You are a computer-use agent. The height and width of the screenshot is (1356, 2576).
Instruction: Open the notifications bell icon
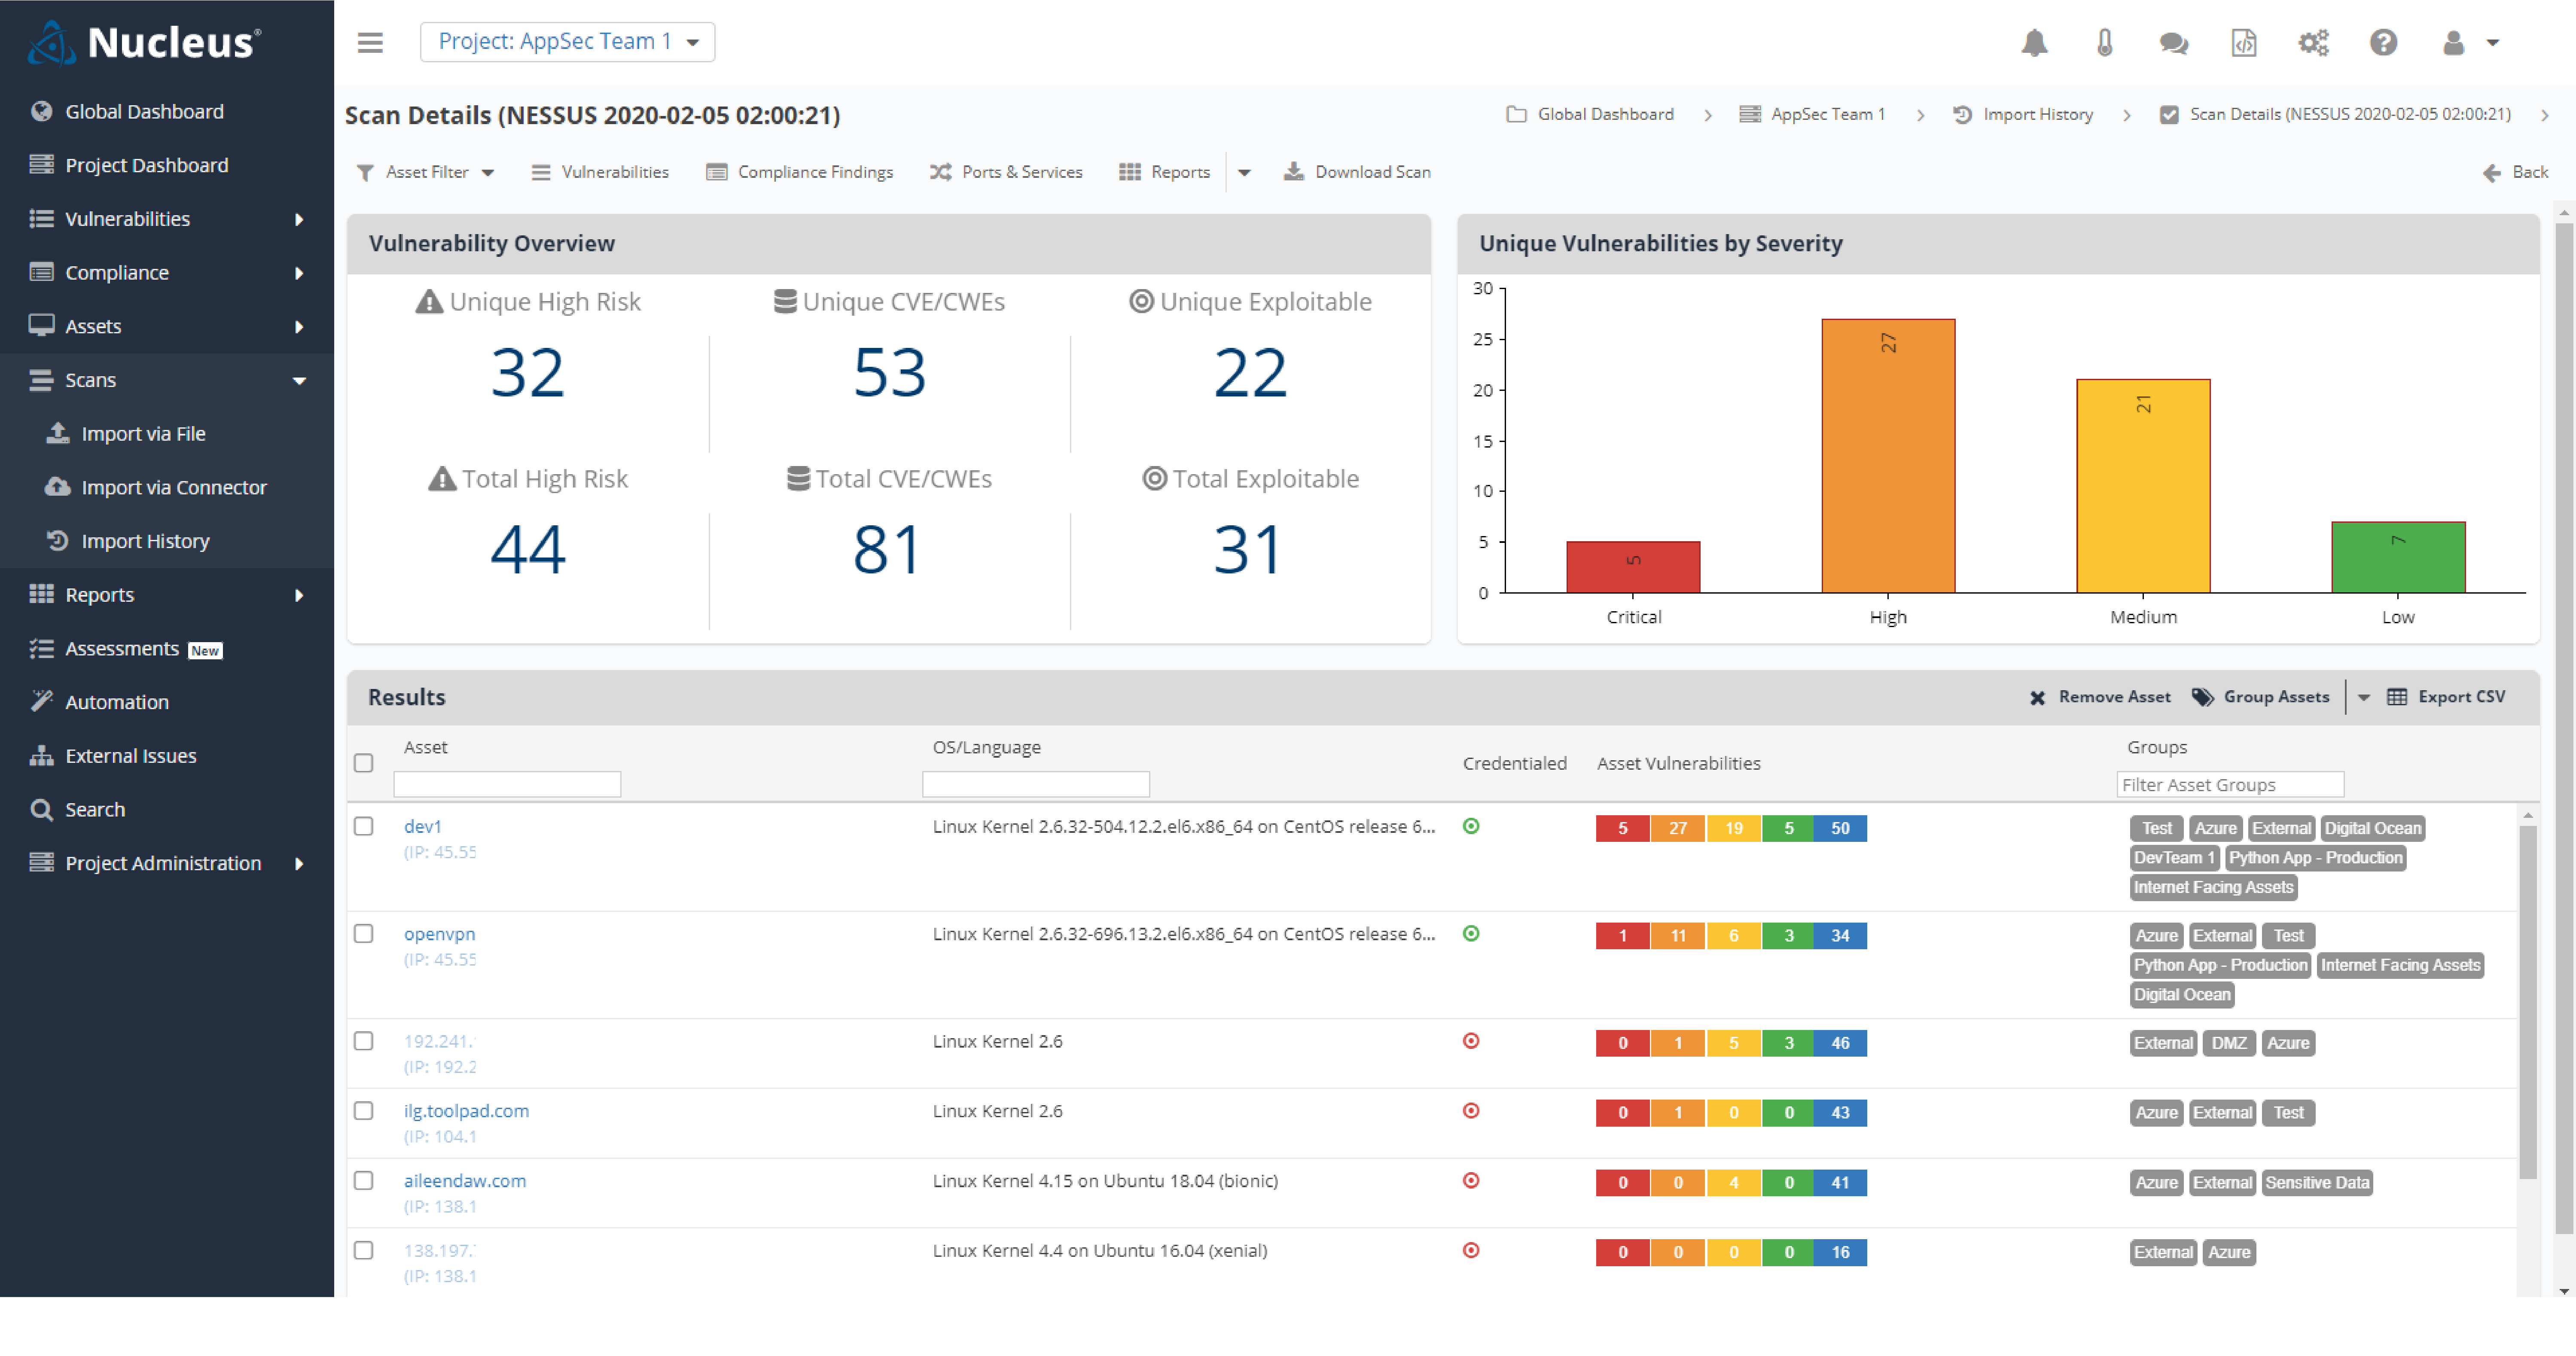(x=2034, y=43)
